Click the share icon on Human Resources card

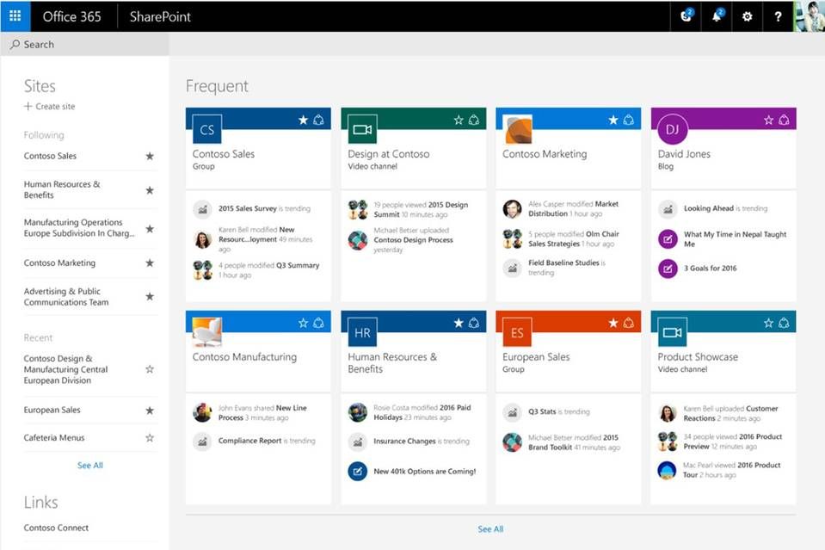pyautogui.click(x=473, y=323)
